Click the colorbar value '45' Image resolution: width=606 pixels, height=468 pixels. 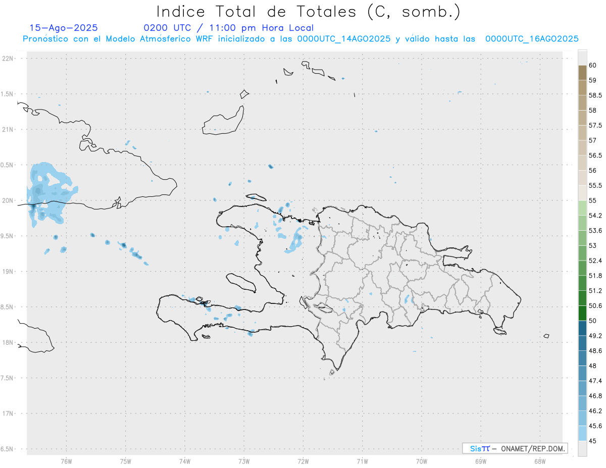click(x=592, y=441)
